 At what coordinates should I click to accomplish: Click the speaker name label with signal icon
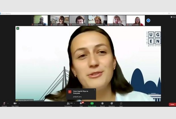[24, 100]
